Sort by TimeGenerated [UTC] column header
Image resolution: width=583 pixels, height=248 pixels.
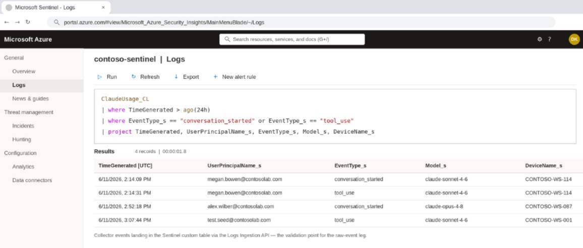tap(125, 166)
